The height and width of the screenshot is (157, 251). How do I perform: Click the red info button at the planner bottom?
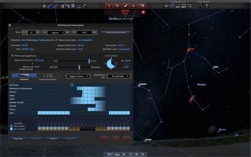point(126,139)
